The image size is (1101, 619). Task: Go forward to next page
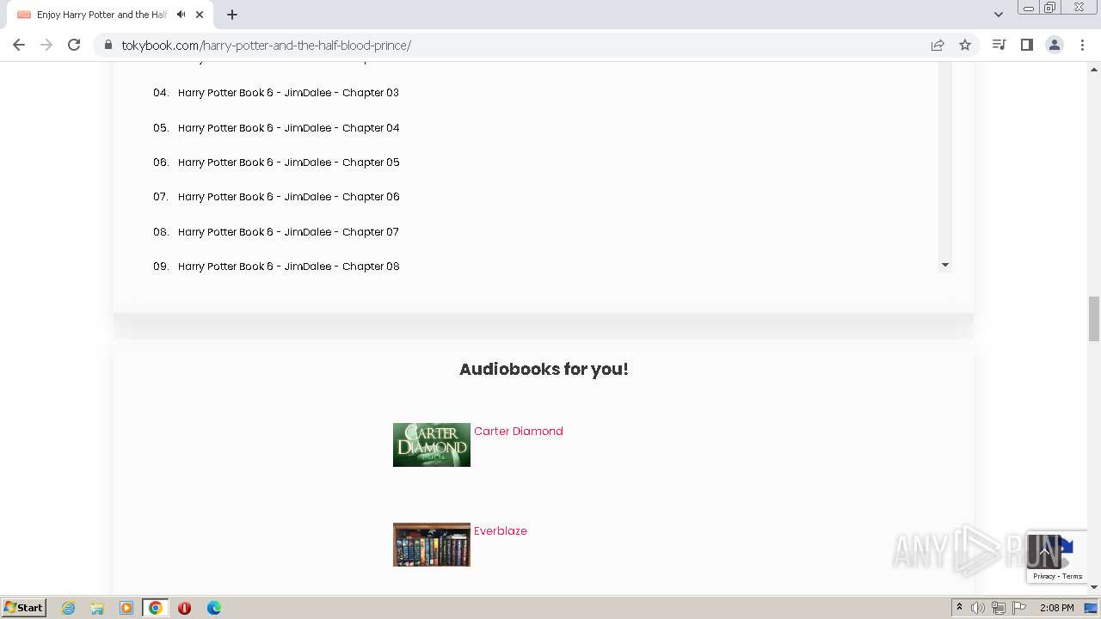[46, 45]
